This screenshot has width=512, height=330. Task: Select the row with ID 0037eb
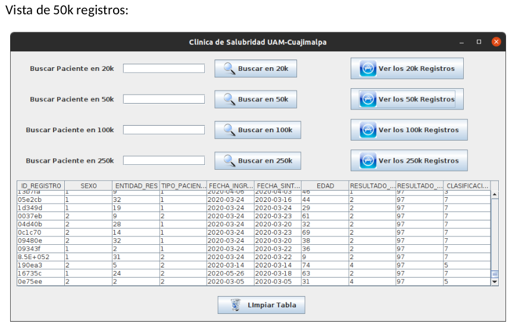[x=254, y=216]
